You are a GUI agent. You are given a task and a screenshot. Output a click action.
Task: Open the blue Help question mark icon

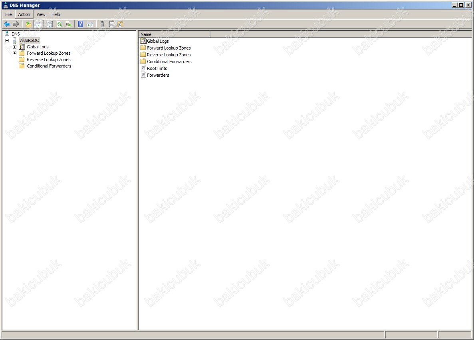coord(80,24)
